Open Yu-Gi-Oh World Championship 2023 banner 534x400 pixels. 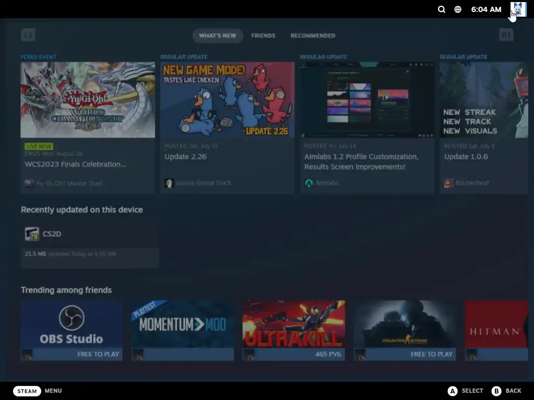pyautogui.click(x=88, y=99)
